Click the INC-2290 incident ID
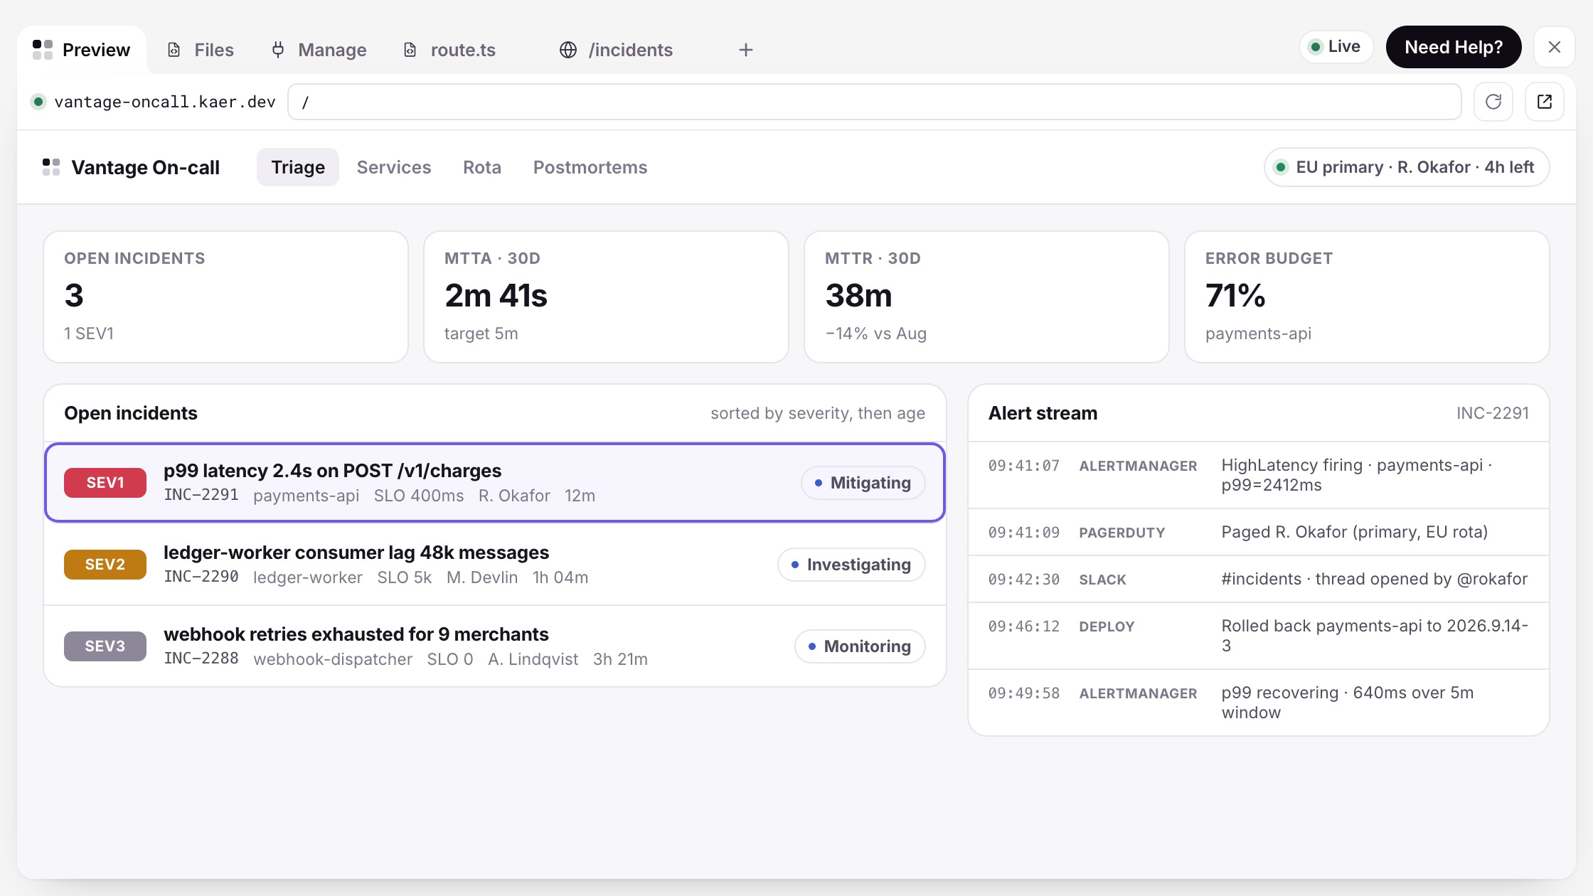Screen dimensions: 1593x896 click(x=201, y=577)
